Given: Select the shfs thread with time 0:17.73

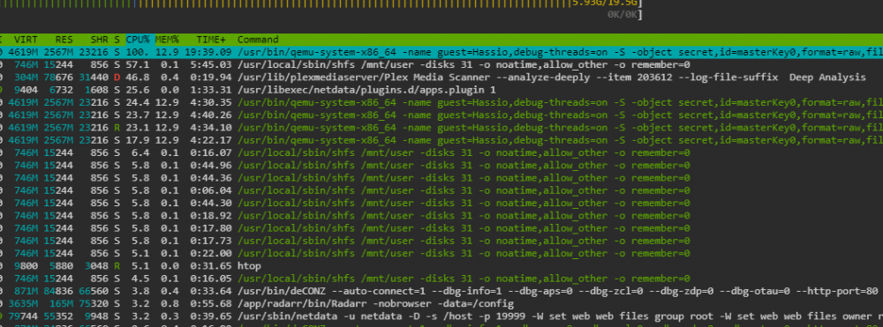Looking at the screenshot, I should point(441,241).
